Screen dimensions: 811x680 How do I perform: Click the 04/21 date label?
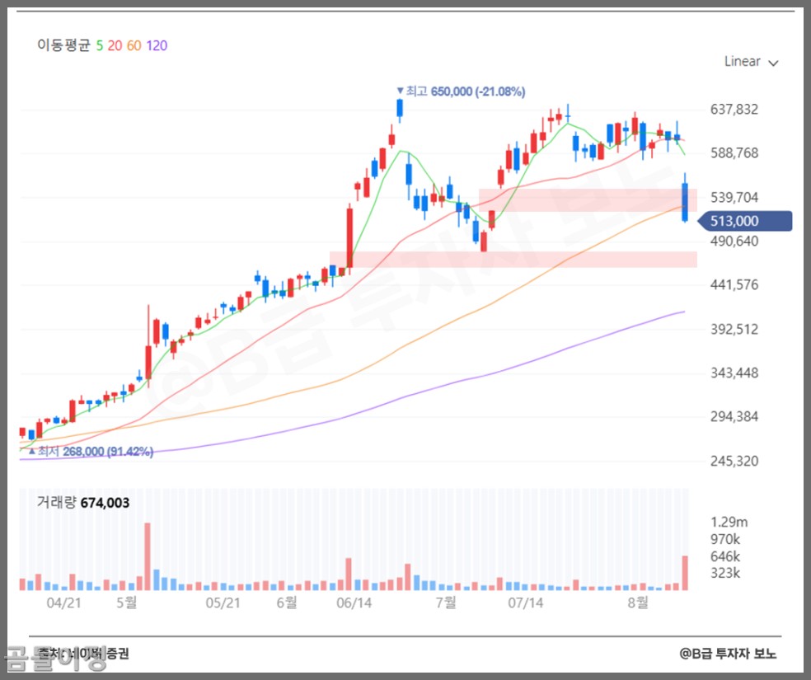[63, 603]
